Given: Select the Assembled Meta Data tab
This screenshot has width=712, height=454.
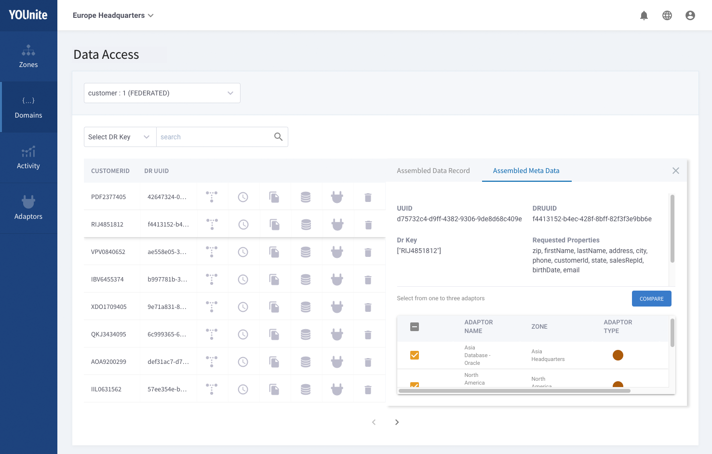Looking at the screenshot, I should pos(526,171).
